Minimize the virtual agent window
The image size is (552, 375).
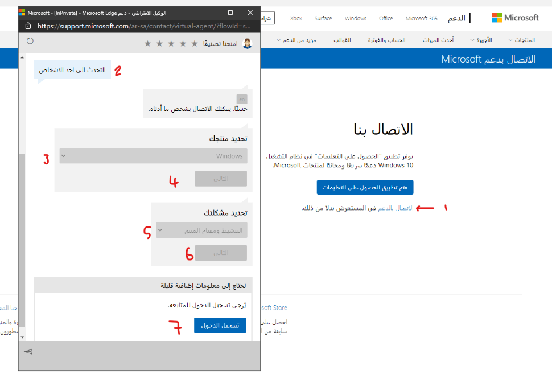pyautogui.click(x=211, y=13)
